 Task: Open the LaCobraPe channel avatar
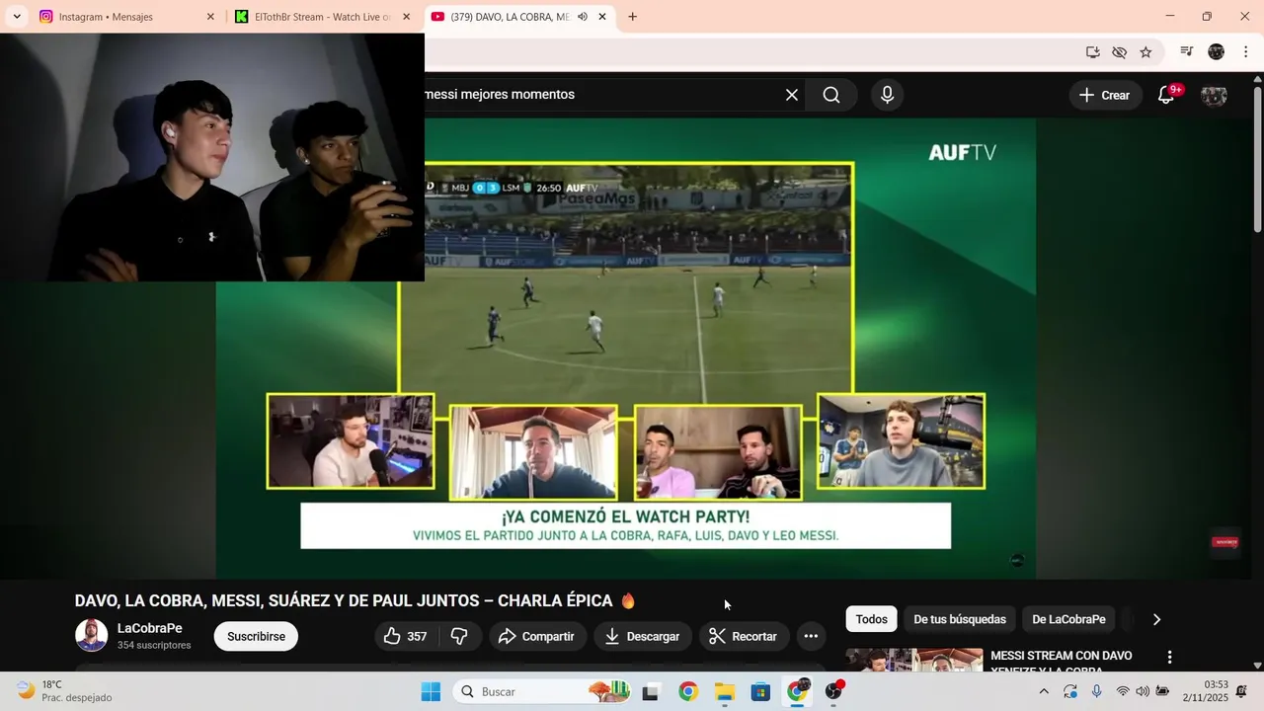click(x=92, y=635)
